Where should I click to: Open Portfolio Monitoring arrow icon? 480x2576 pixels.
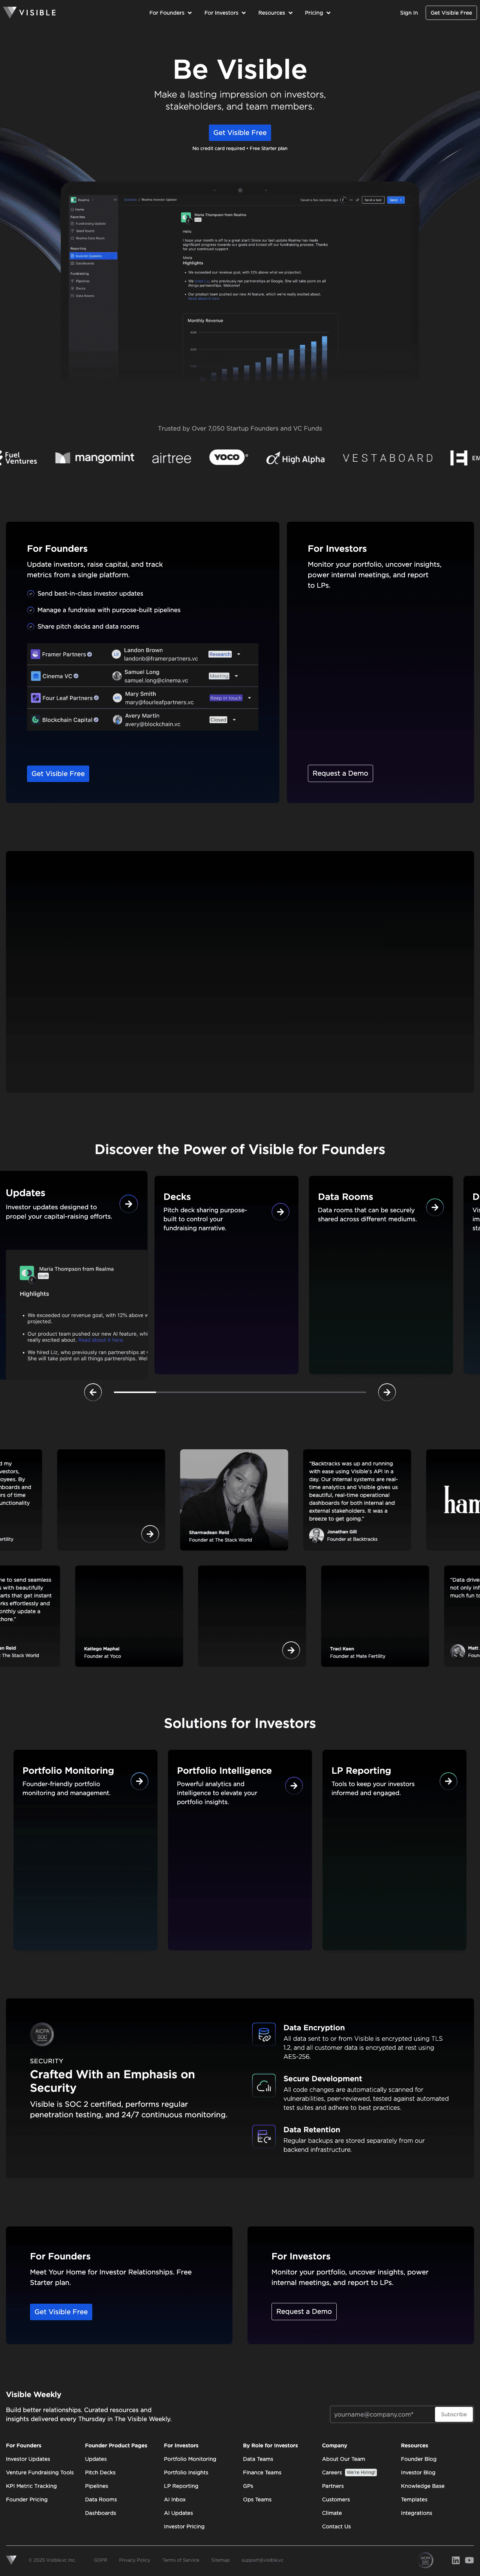pos(139,1781)
